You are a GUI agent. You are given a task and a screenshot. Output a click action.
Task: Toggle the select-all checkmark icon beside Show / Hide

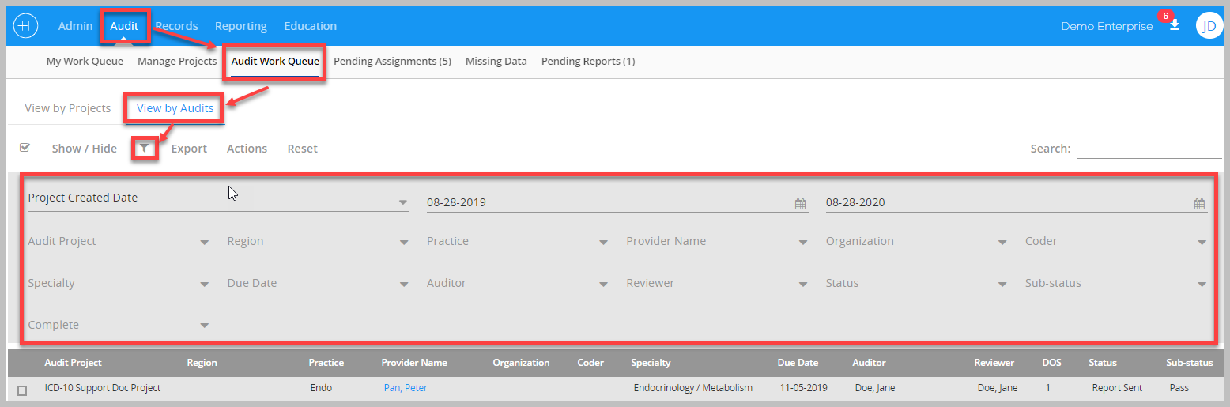[25, 148]
